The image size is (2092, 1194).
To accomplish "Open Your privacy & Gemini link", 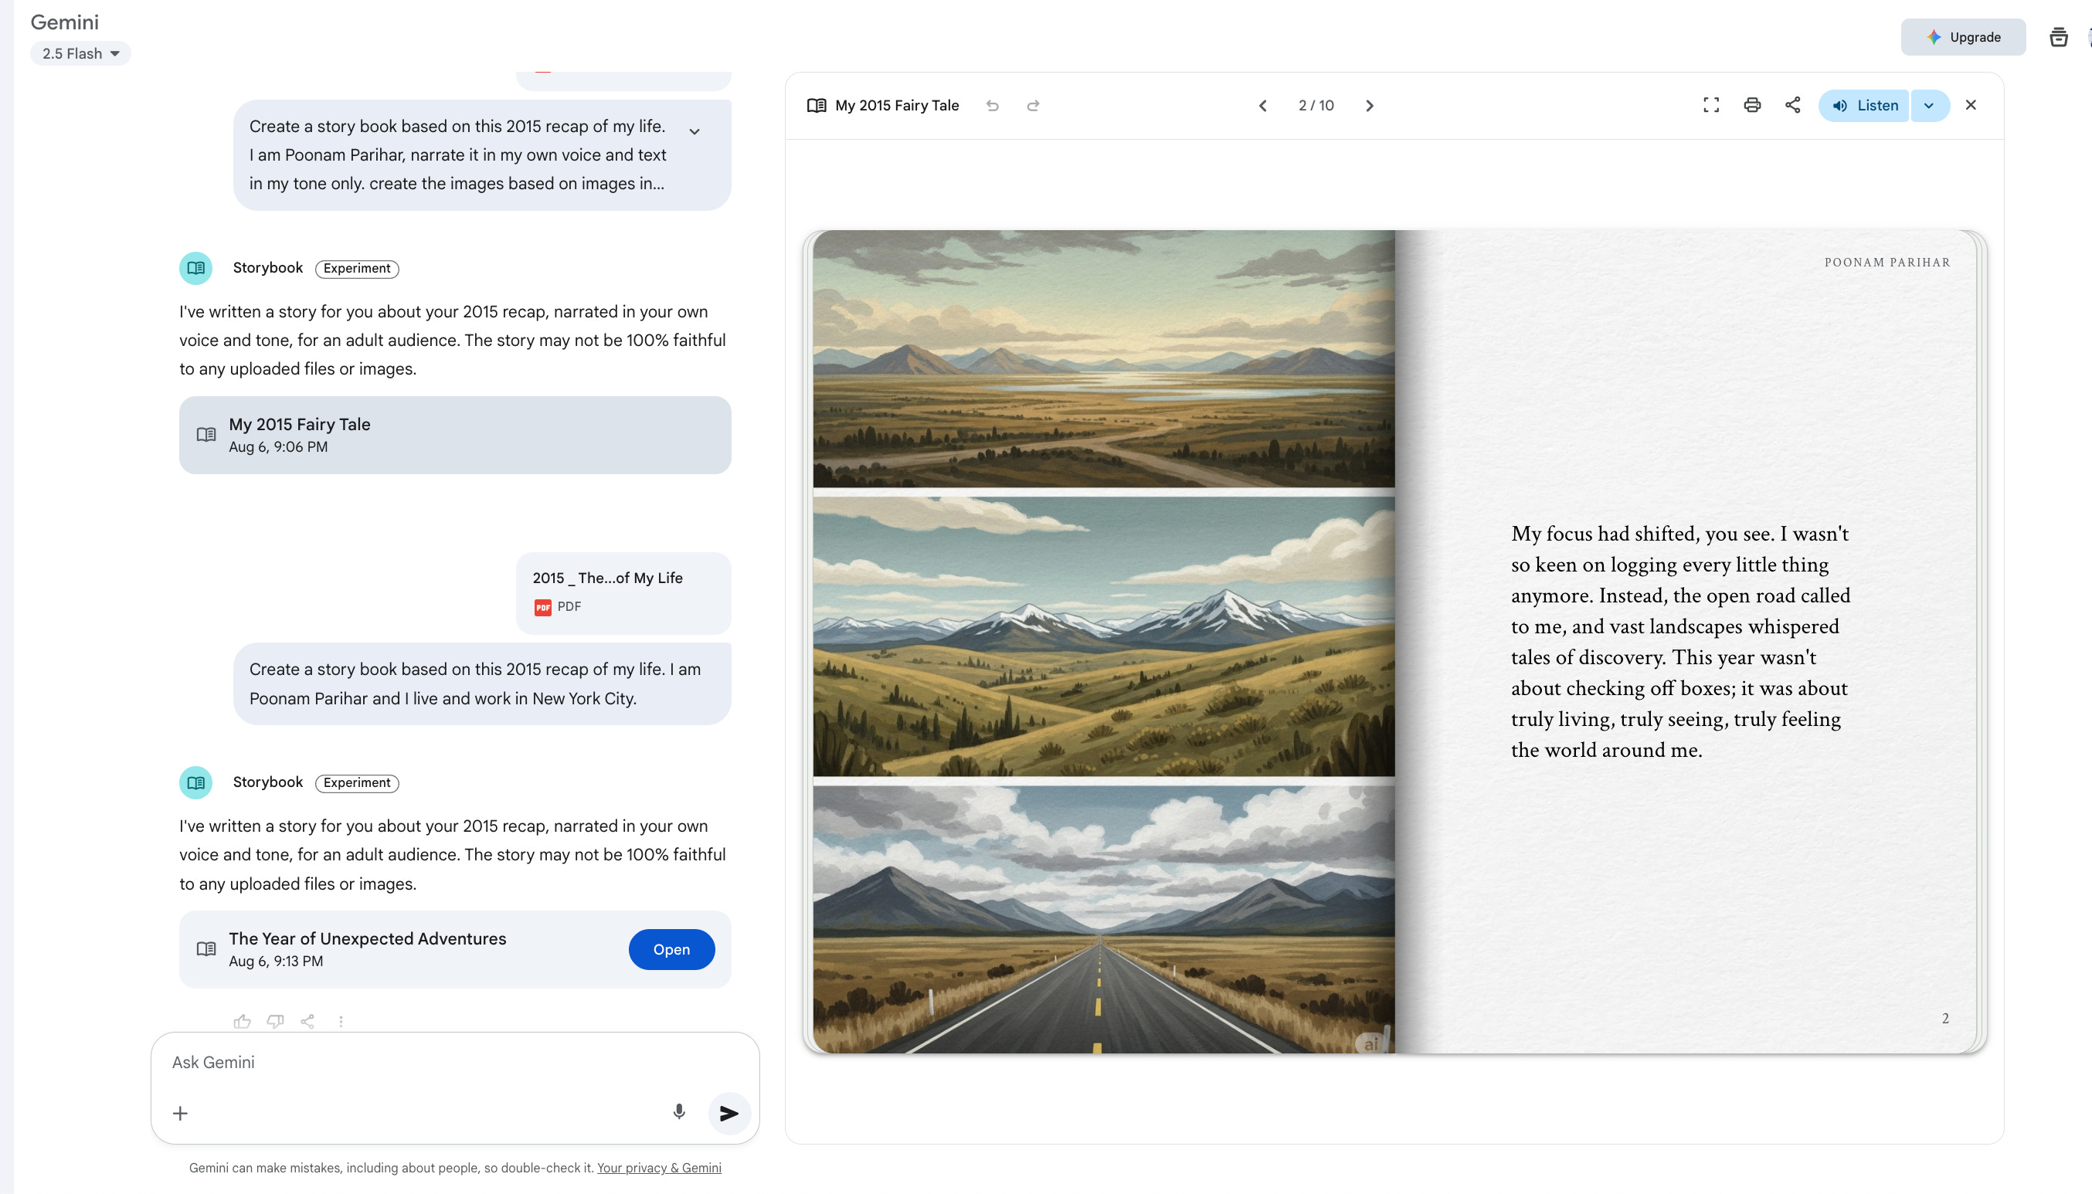I will 658,1167.
